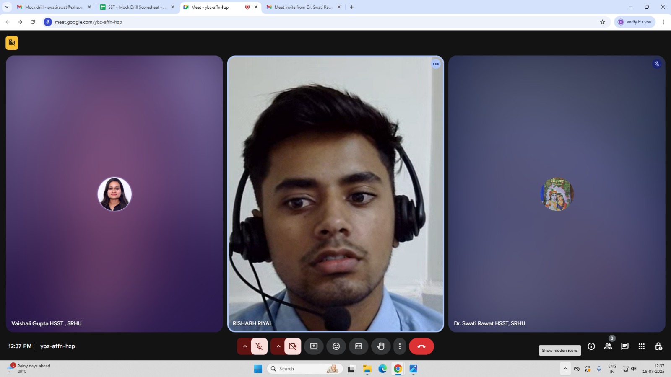Open the activities grid icon
Screen dimensions: 671x377
coord(641,346)
